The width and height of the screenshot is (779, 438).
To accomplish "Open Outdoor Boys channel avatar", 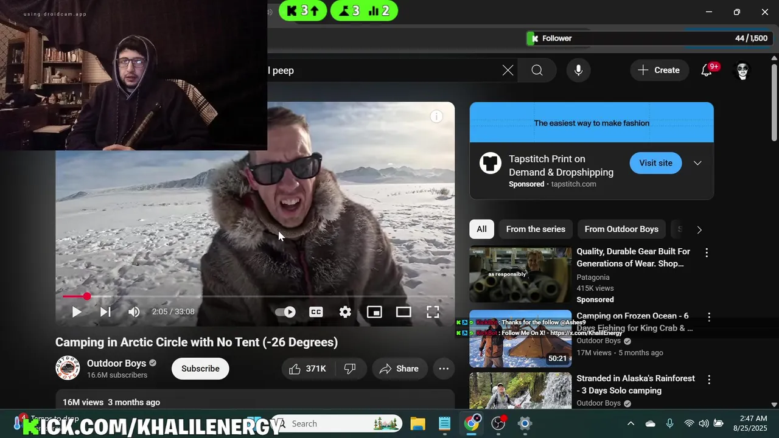I will pyautogui.click(x=68, y=368).
